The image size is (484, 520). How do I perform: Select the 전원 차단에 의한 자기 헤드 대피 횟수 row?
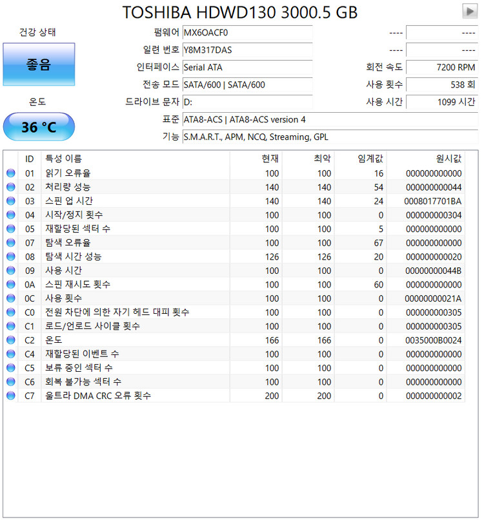[234, 313]
